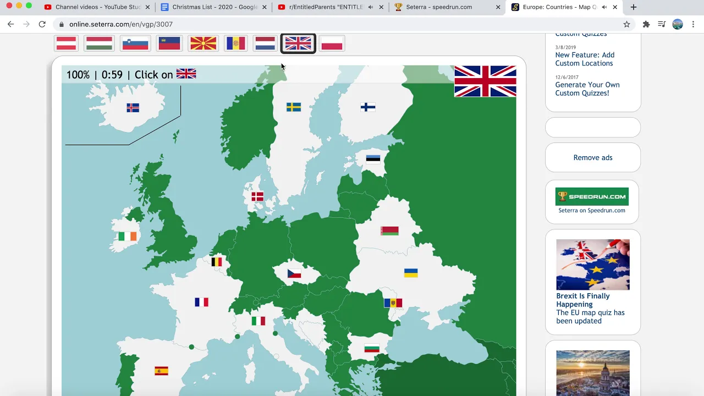Click the Speedrun.com logo banner
The height and width of the screenshot is (396, 704).
(592, 197)
